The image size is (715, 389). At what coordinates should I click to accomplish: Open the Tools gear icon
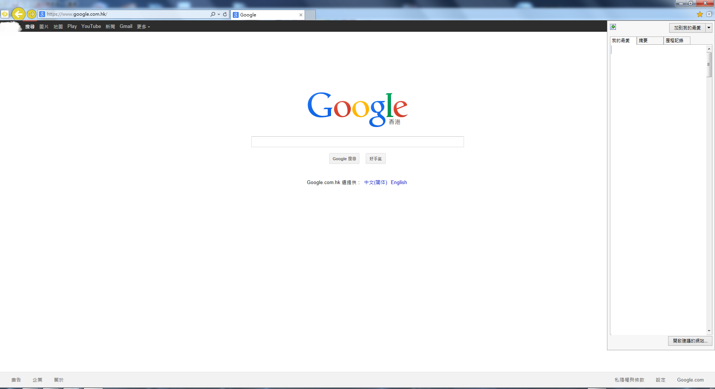tap(709, 14)
